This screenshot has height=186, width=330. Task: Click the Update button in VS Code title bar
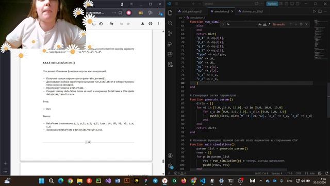(272, 4)
